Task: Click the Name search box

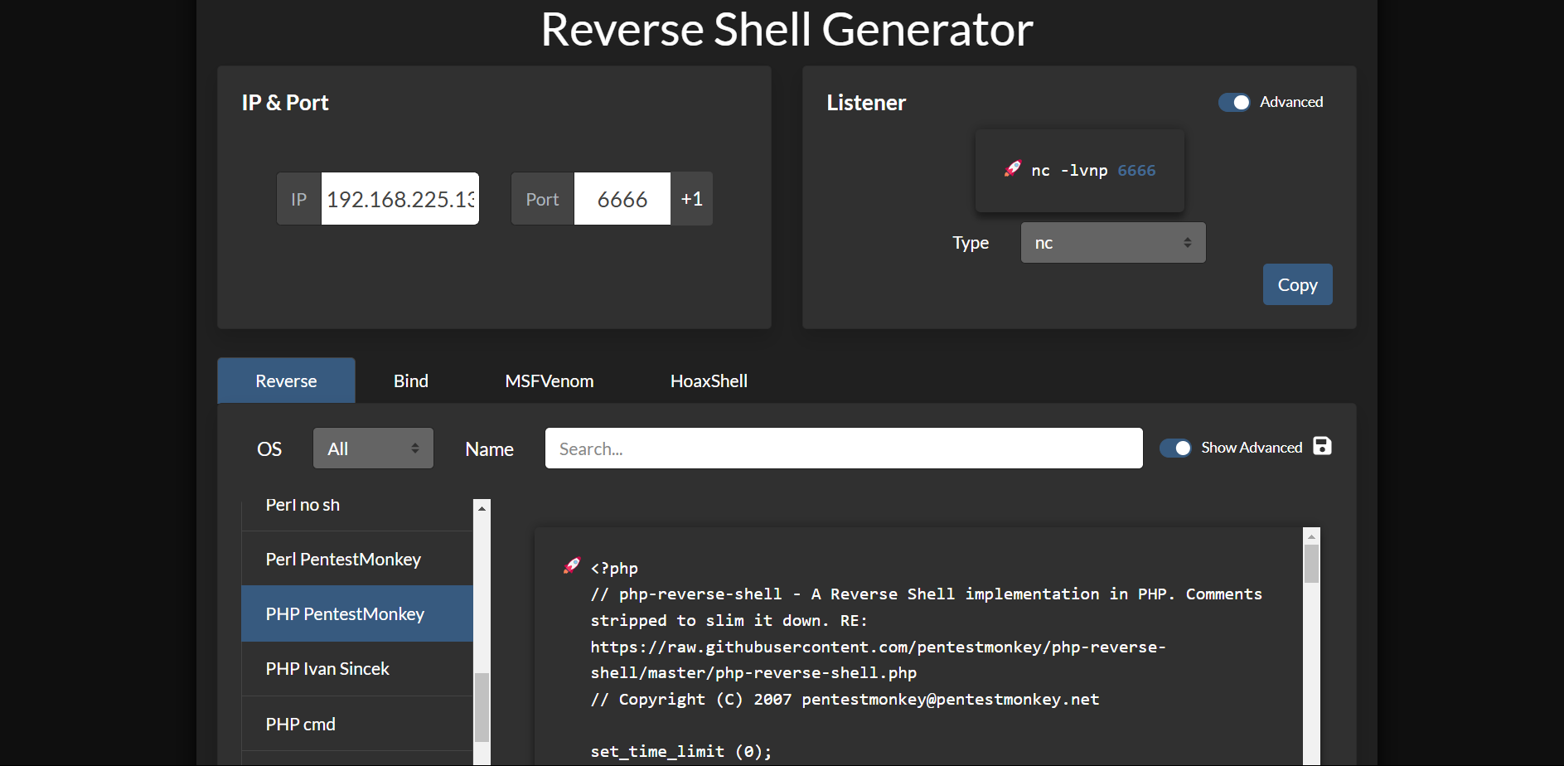Action: click(x=844, y=448)
